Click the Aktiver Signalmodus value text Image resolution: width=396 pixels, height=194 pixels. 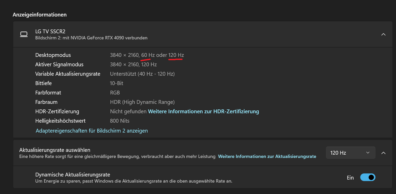click(x=133, y=64)
